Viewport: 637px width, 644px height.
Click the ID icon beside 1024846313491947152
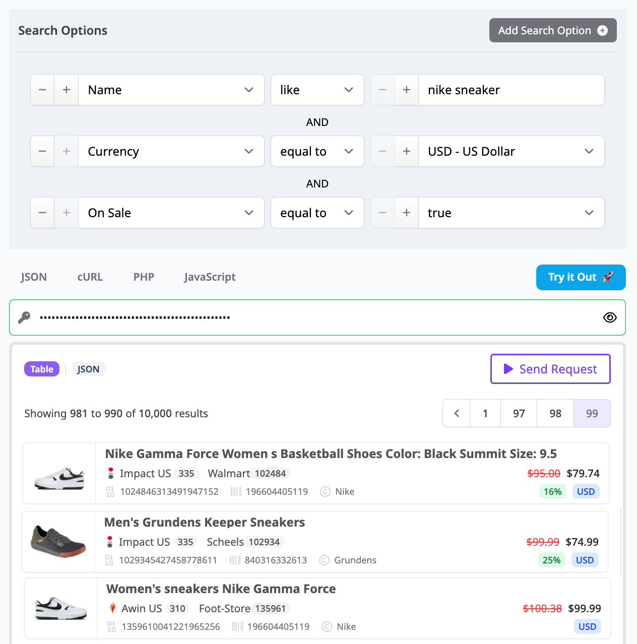pos(110,491)
